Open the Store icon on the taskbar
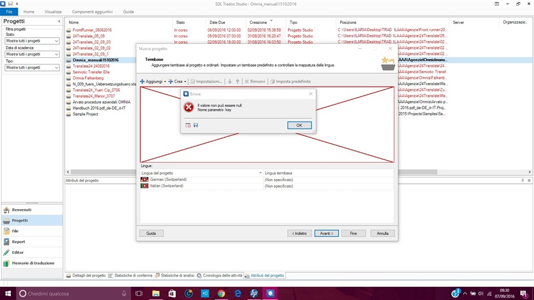Image resolution: width=534 pixels, height=300 pixels. [x=172, y=293]
